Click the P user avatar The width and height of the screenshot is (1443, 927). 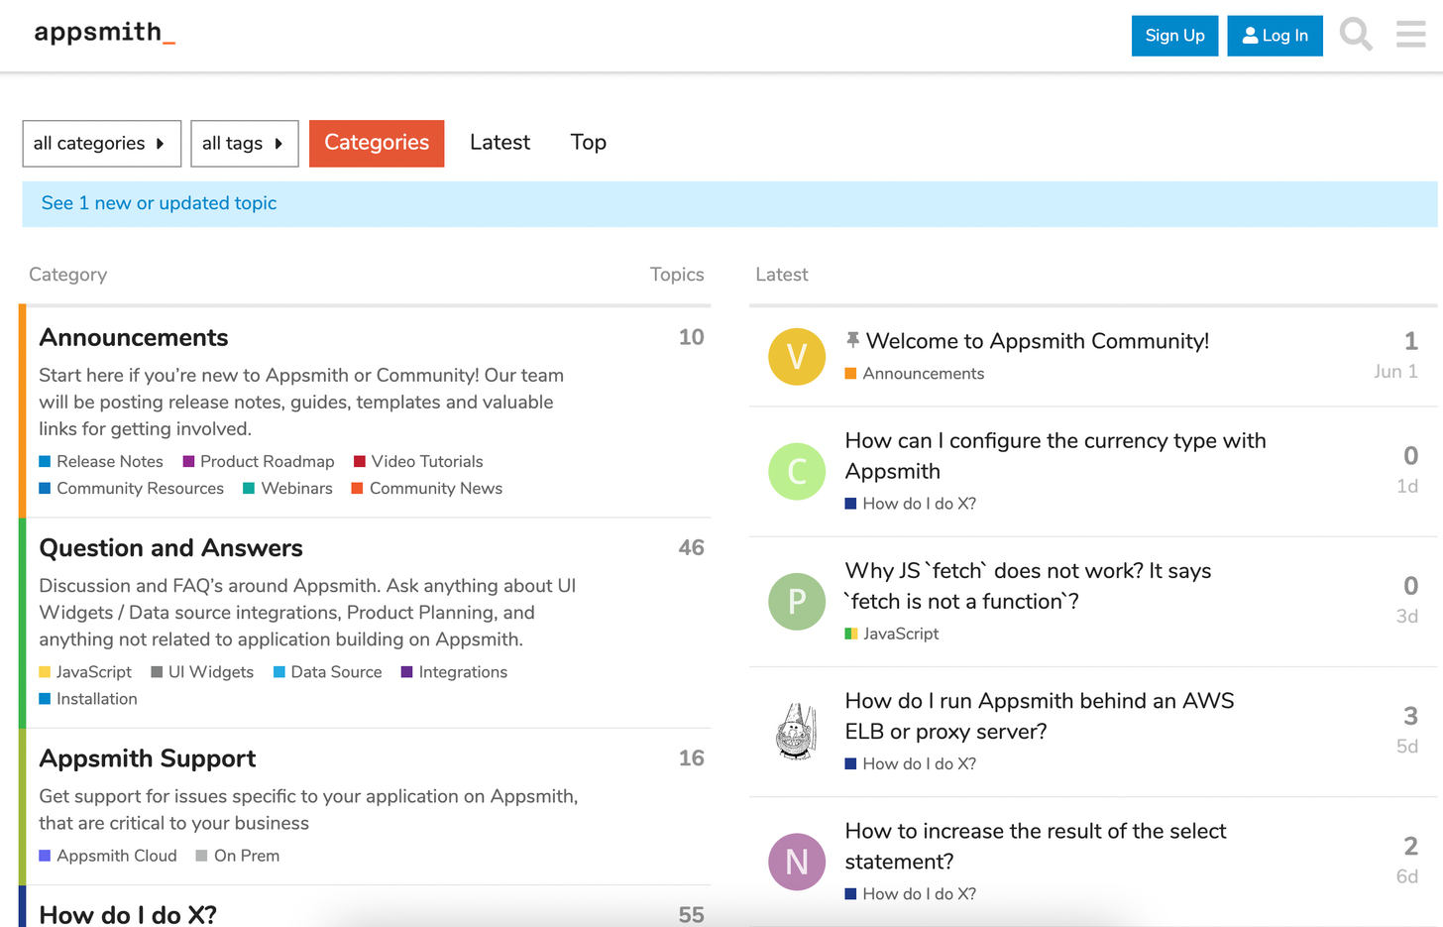tap(797, 602)
